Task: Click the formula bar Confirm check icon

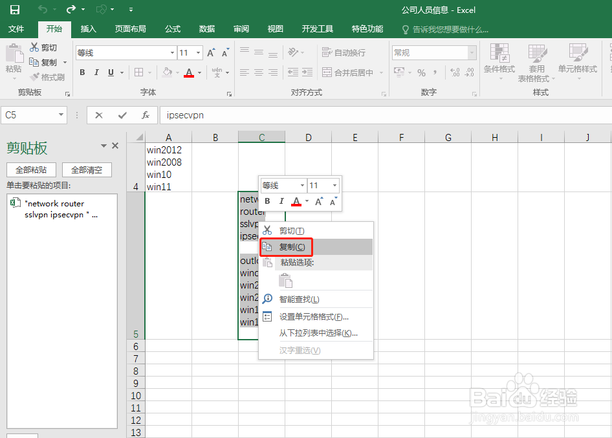Action: (122, 115)
